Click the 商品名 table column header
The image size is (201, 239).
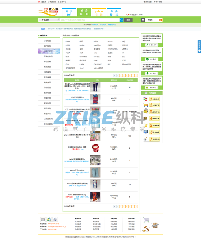[x=77, y=80]
